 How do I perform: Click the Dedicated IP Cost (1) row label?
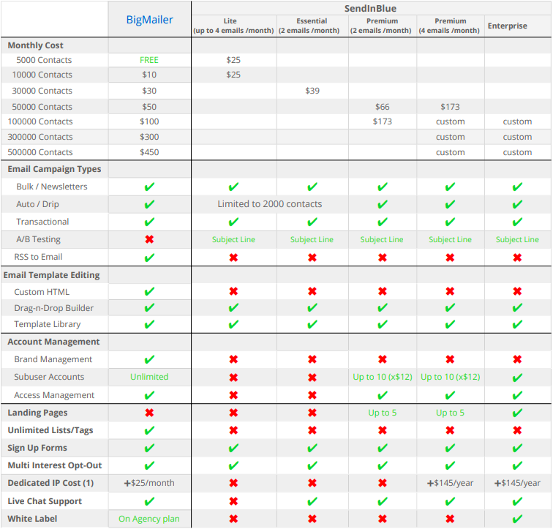click(50, 483)
